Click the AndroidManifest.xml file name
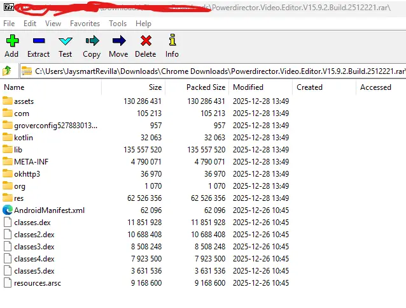 [49, 210]
